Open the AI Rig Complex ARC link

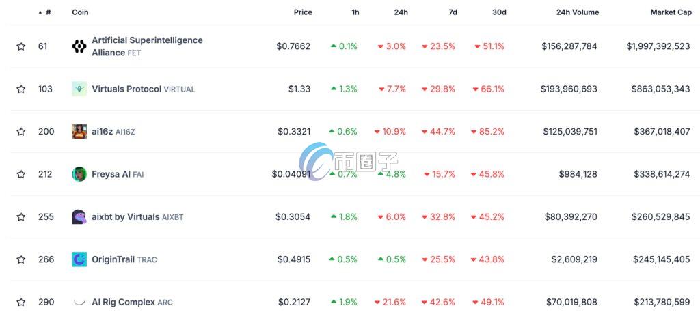pos(132,302)
